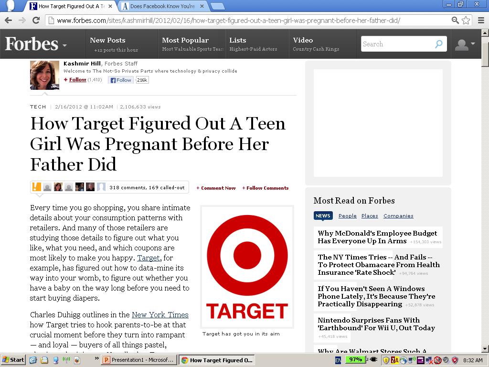Click the zoom magnifier icon in address bar
This screenshot has height=367, width=489.
point(455,21)
